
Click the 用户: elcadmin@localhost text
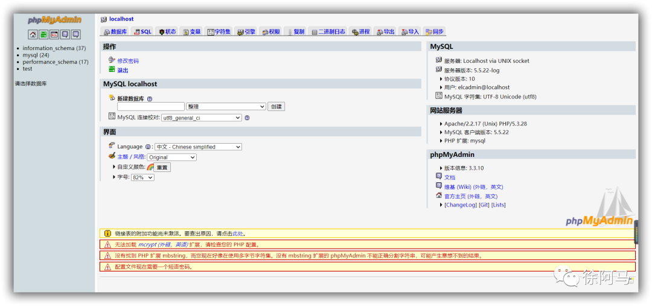tap(477, 88)
